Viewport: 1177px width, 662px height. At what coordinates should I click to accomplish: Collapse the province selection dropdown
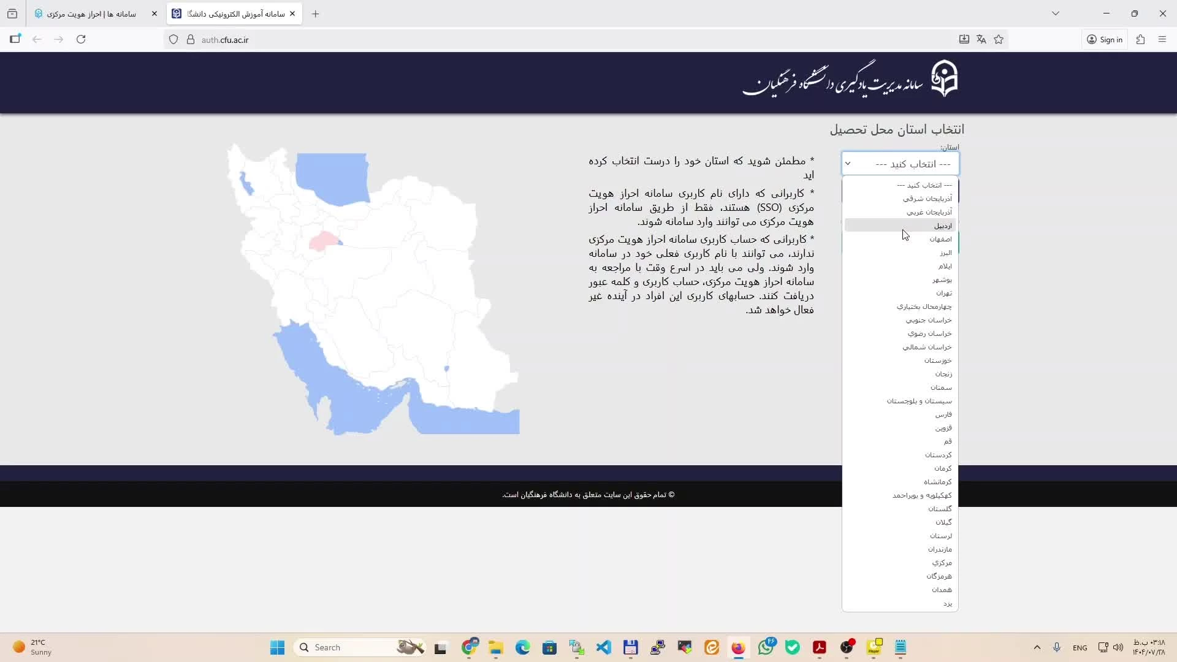pos(900,164)
